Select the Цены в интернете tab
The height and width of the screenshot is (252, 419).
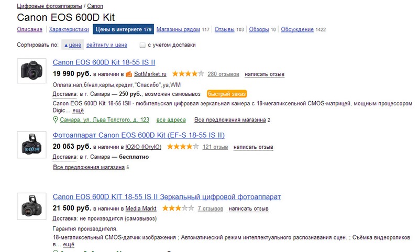pos(123,29)
